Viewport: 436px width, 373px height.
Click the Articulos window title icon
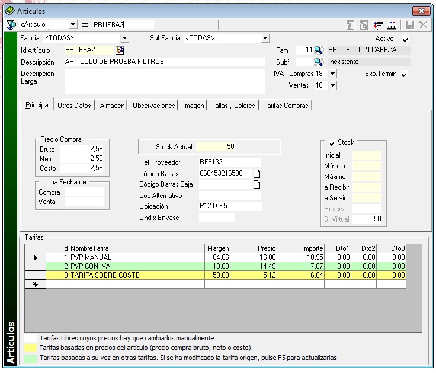click(x=10, y=11)
